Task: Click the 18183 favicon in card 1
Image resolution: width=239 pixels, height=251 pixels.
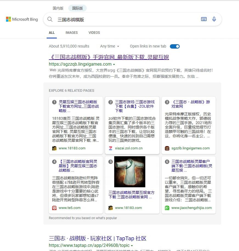Action: pyautogui.click(x=54, y=148)
